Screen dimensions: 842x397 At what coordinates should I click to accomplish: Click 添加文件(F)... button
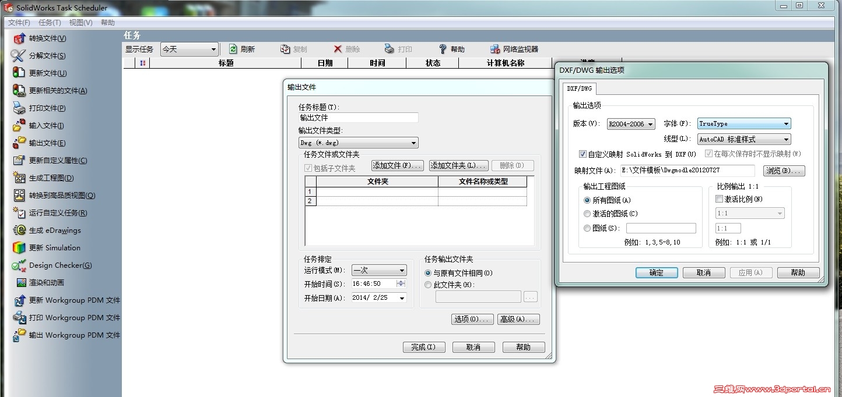tap(397, 166)
